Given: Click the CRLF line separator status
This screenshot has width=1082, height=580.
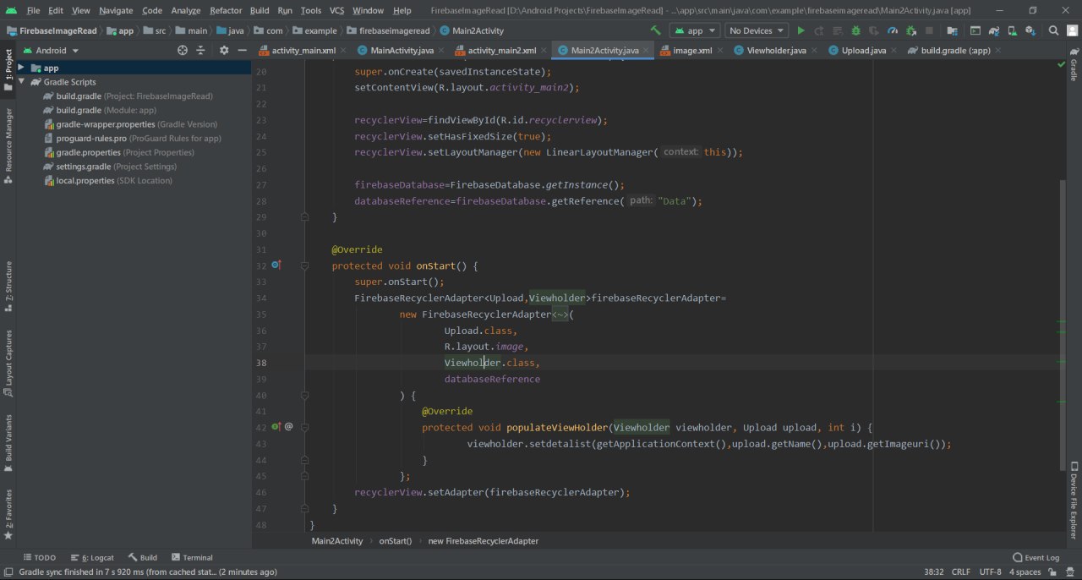Looking at the screenshot, I should coord(961,572).
